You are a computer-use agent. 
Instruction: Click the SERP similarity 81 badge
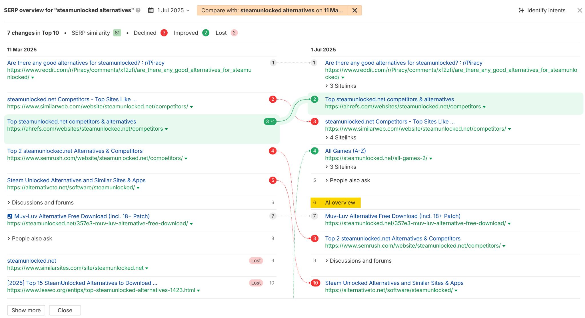pyautogui.click(x=117, y=33)
